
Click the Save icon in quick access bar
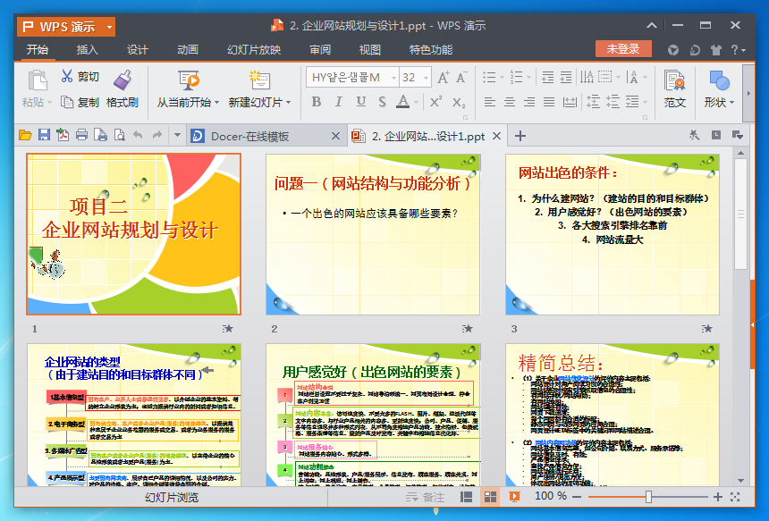coord(43,136)
